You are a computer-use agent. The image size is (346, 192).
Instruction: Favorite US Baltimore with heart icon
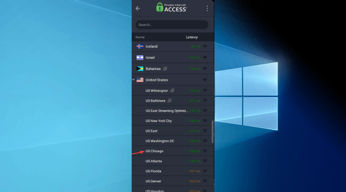205,101
